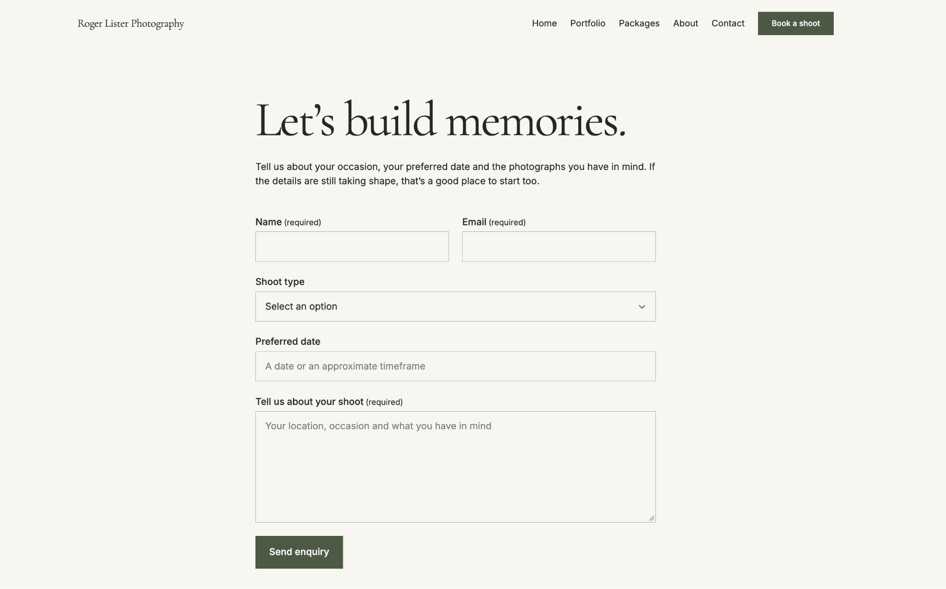
Task: Open the Roger Lister Photography site title link
Action: pos(131,24)
